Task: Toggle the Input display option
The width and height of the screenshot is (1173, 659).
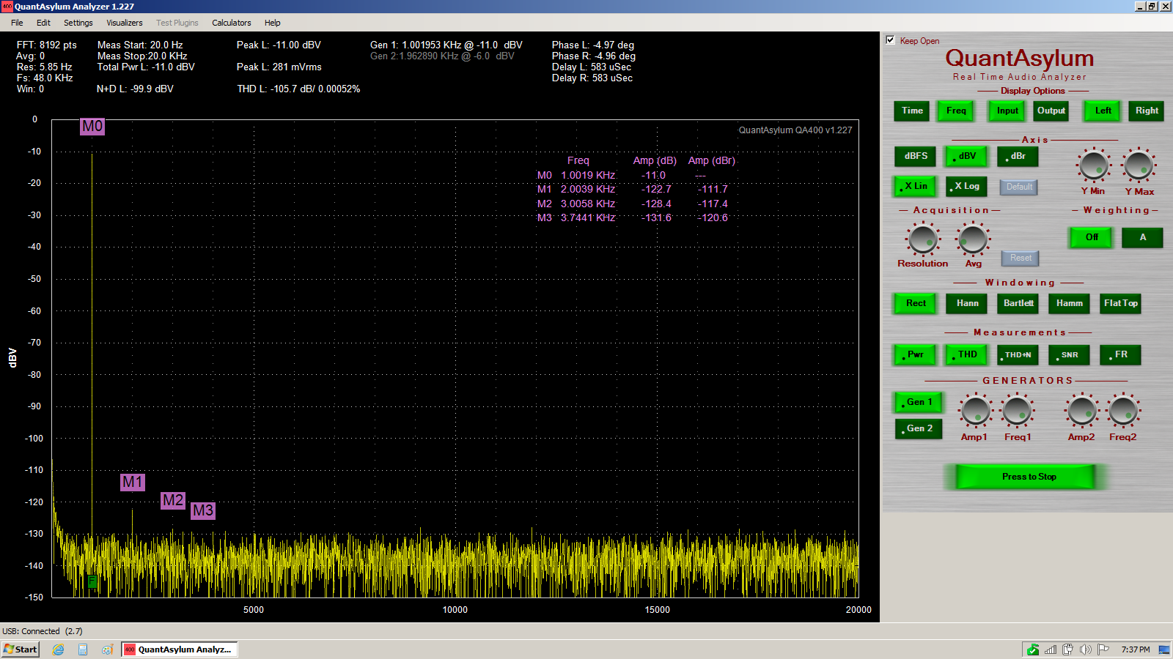Action: tap(1007, 111)
